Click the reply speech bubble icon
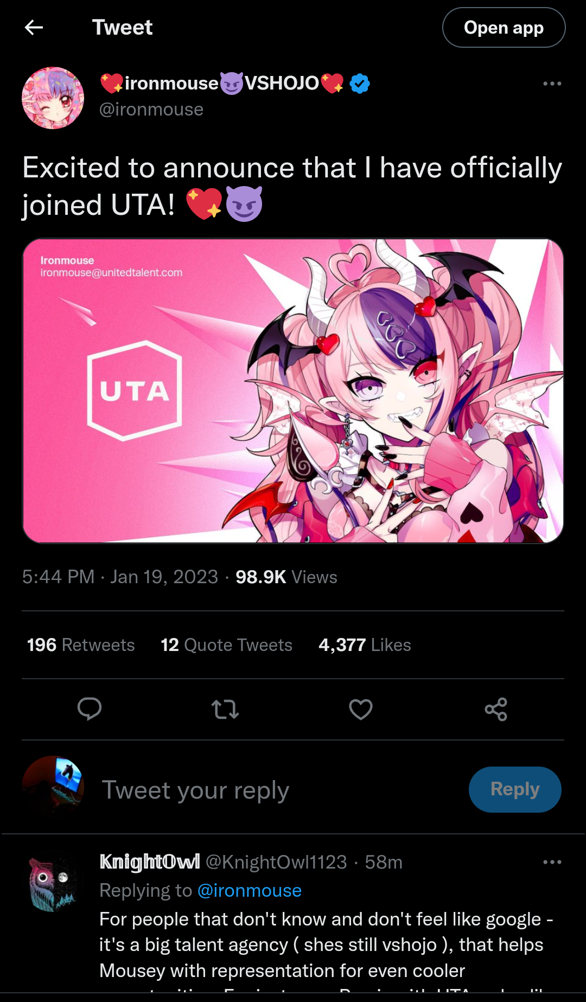586x1002 pixels. 90,709
